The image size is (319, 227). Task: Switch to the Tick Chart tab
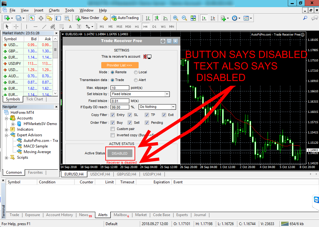pos(35,99)
